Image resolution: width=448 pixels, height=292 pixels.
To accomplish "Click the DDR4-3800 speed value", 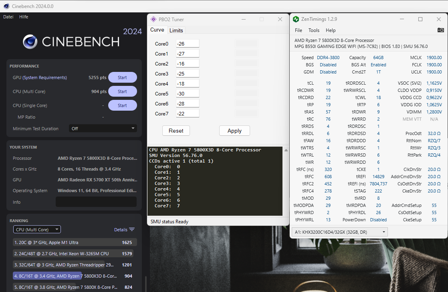I will click(x=328, y=58).
